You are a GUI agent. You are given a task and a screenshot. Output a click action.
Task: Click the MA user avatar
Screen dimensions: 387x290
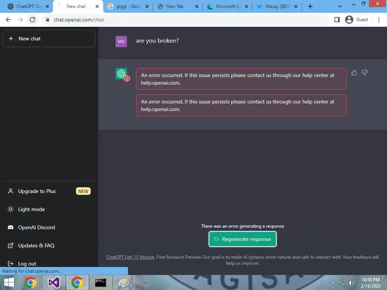coord(121,42)
